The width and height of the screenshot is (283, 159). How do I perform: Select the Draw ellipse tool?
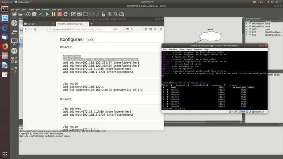click(92, 14)
